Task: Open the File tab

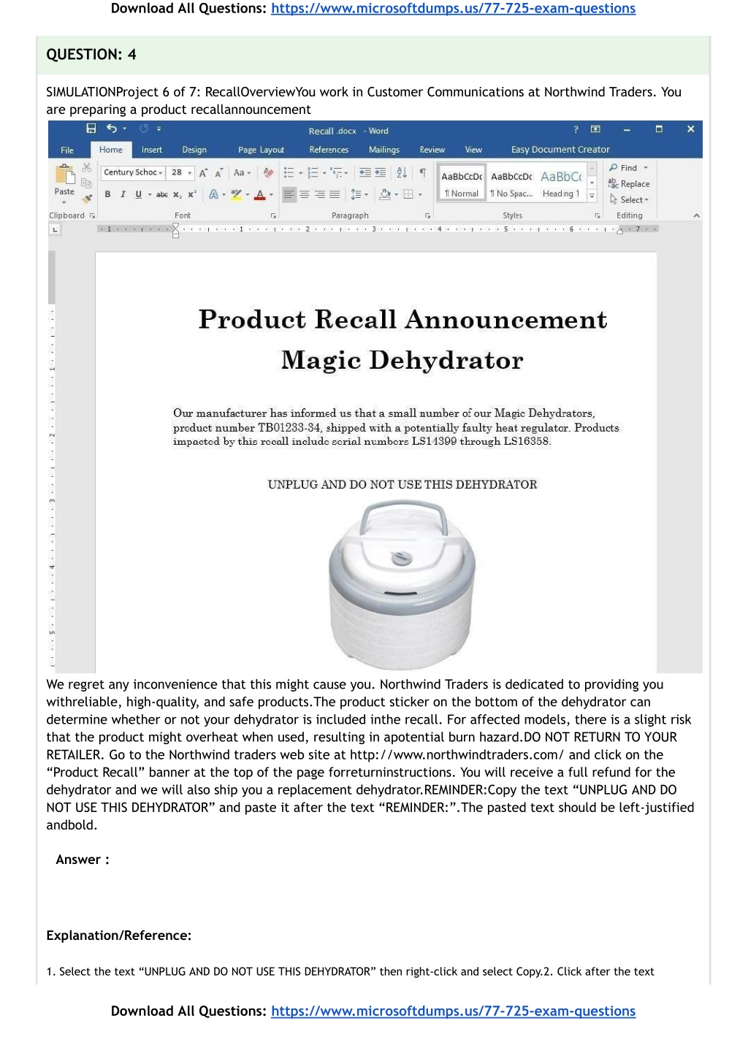Action: tap(67, 150)
